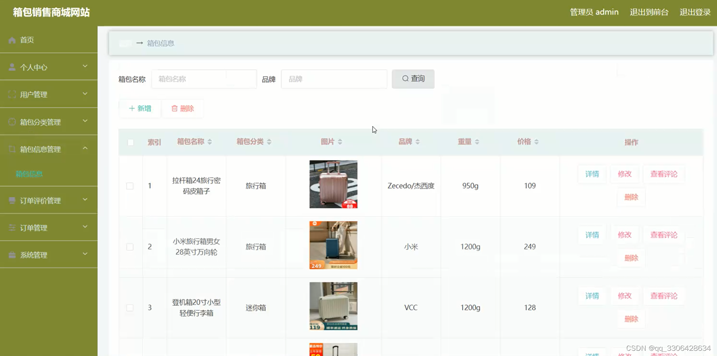Click 删除 for row 2 小米
Screen dimensions: 717x356
631,258
